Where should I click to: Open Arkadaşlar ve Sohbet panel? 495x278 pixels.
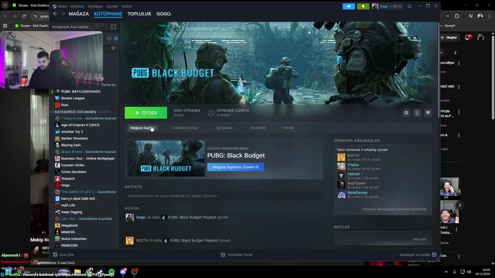[x=418, y=255]
